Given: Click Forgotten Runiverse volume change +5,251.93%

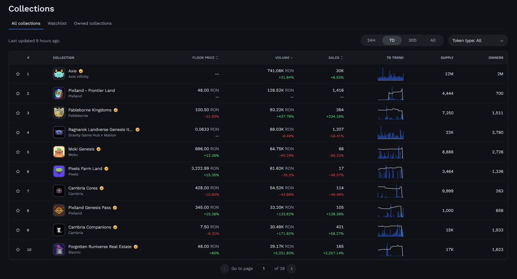Looking at the screenshot, I should click(283, 253).
